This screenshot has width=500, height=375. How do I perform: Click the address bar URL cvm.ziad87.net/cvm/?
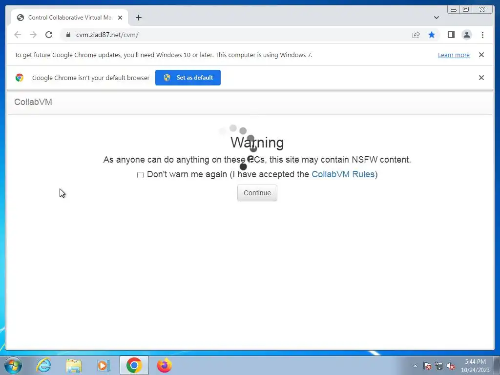point(107,35)
